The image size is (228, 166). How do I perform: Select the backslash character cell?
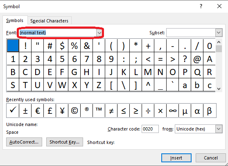click(x=124, y=85)
